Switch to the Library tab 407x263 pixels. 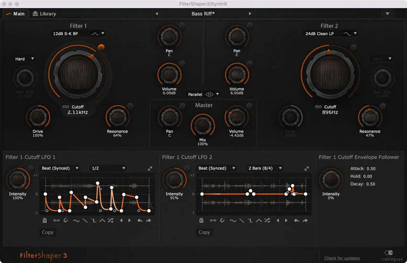44,14
